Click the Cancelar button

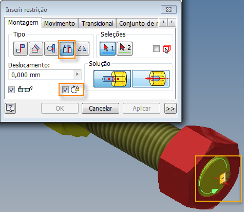[x=100, y=109]
